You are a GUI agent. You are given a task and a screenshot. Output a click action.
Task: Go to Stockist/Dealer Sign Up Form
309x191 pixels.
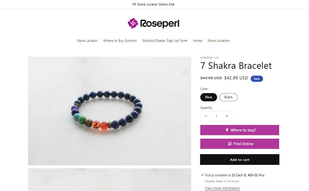165,41
